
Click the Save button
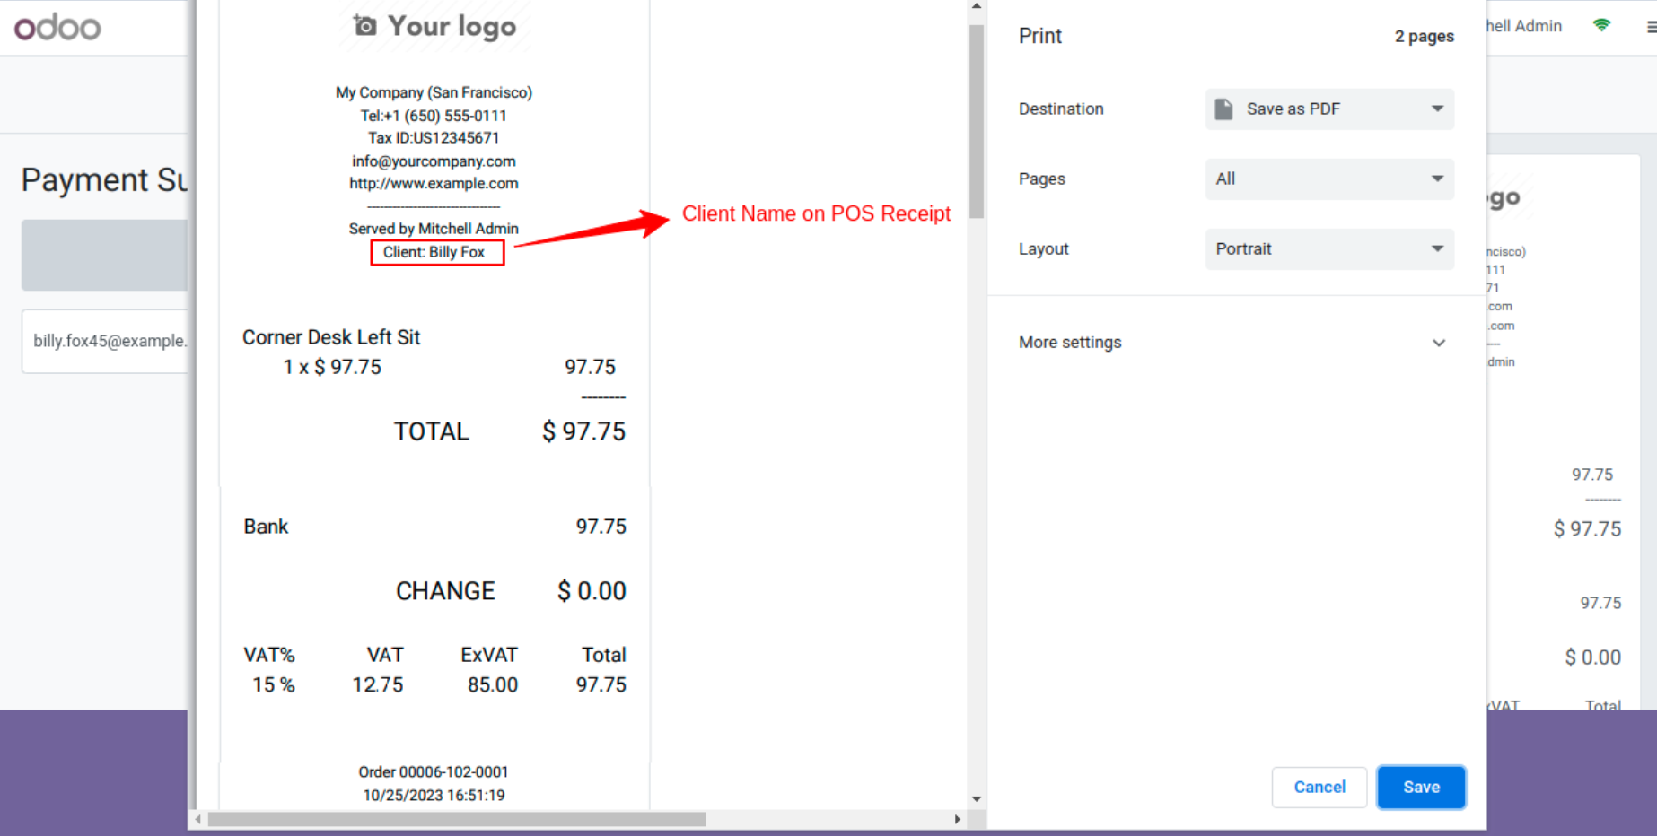(x=1421, y=787)
